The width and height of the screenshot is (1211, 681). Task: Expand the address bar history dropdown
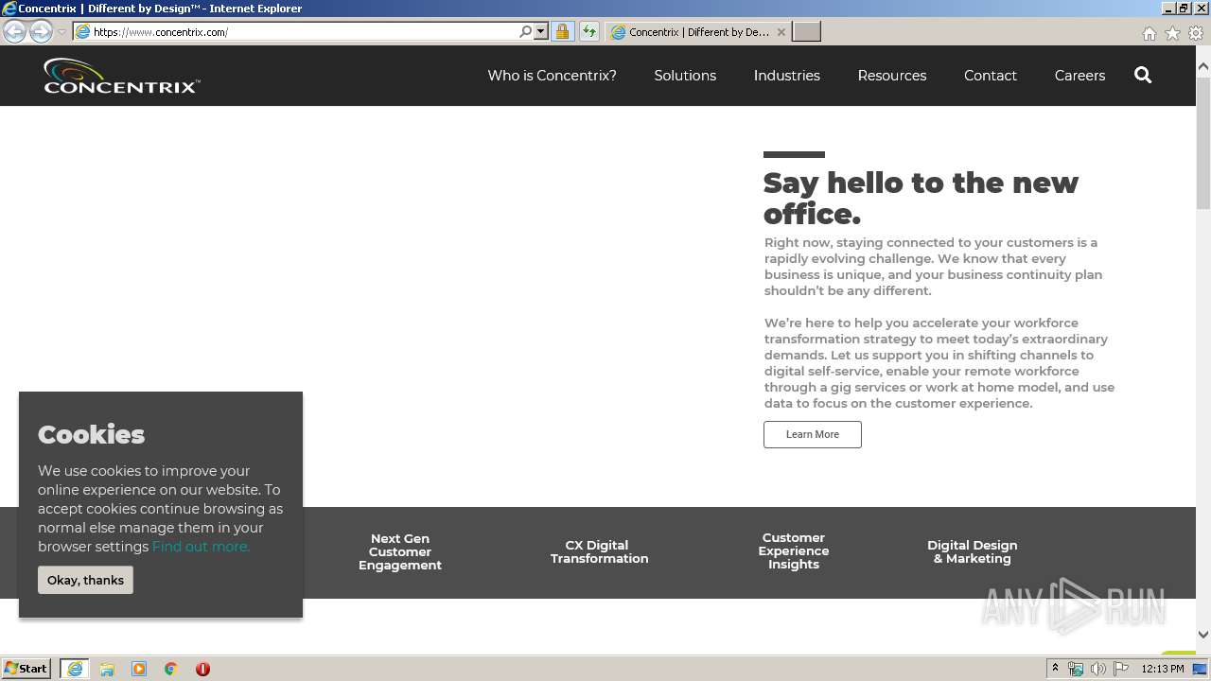click(x=541, y=31)
